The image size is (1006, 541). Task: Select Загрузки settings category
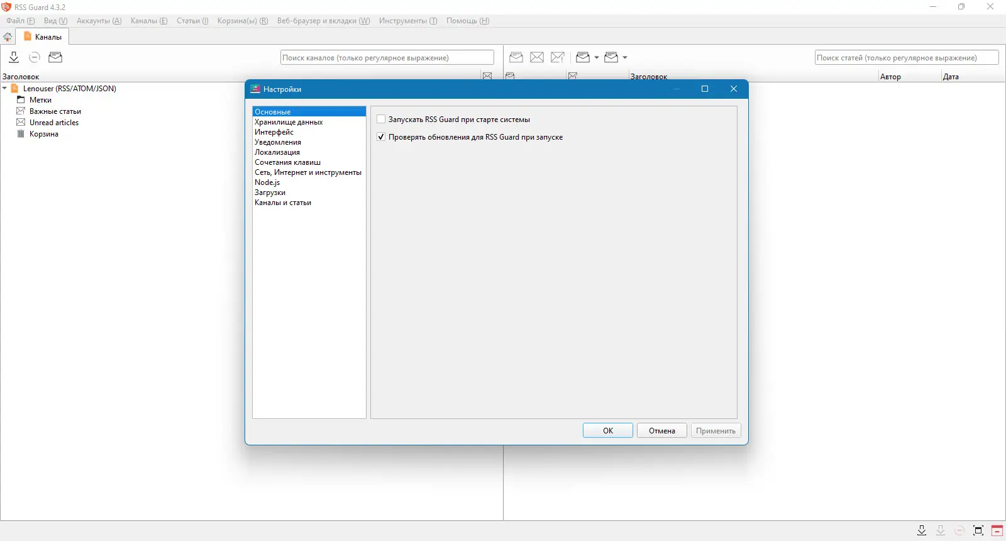309,192
